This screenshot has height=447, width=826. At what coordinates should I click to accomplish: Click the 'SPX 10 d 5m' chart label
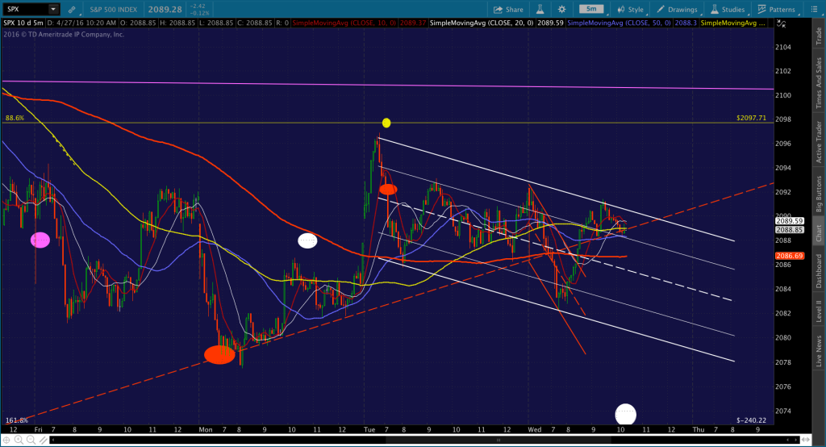23,23
